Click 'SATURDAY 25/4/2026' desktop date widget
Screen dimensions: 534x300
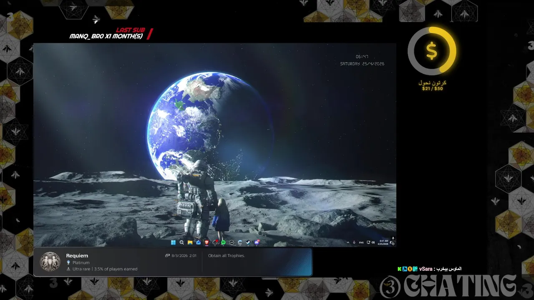click(x=362, y=64)
